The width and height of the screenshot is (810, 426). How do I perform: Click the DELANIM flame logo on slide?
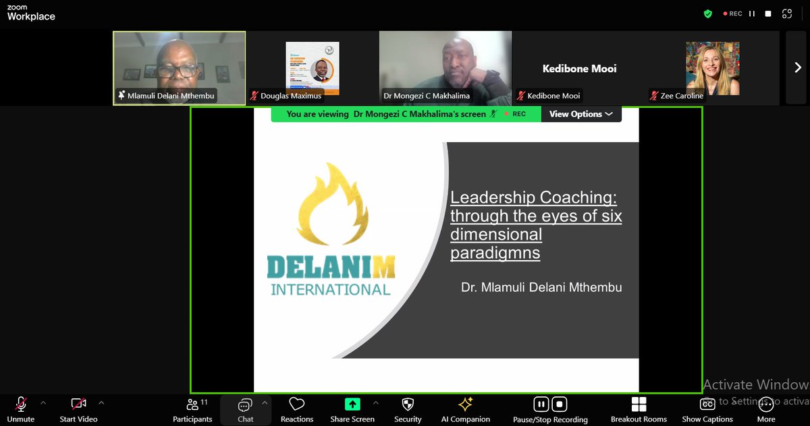click(x=333, y=204)
